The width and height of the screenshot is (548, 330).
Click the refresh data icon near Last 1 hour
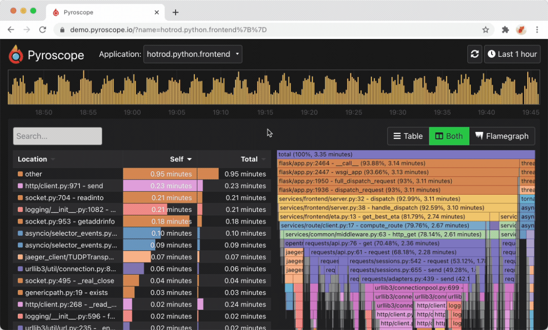tap(474, 54)
